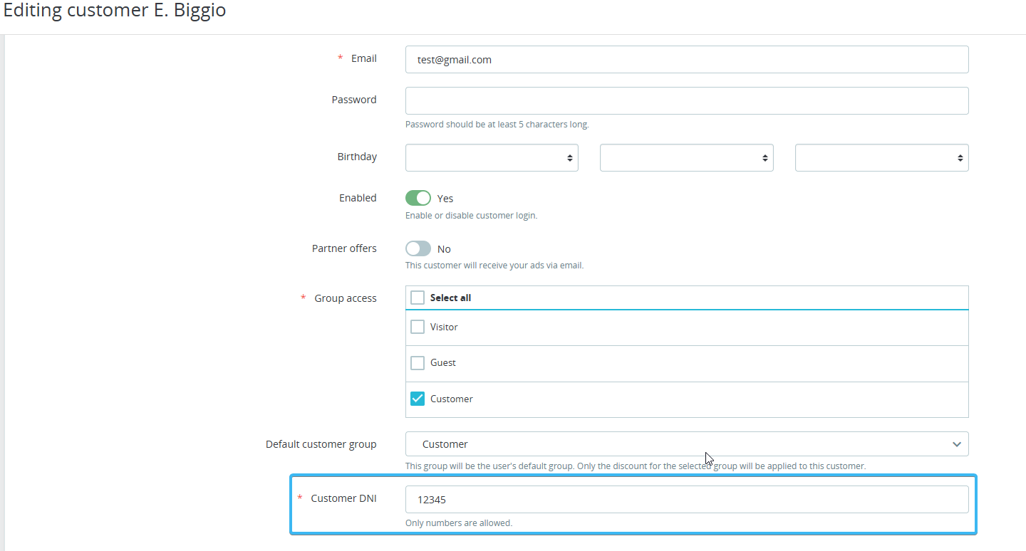Click the Customer DNI input field
This screenshot has width=1026, height=551.
click(686, 500)
